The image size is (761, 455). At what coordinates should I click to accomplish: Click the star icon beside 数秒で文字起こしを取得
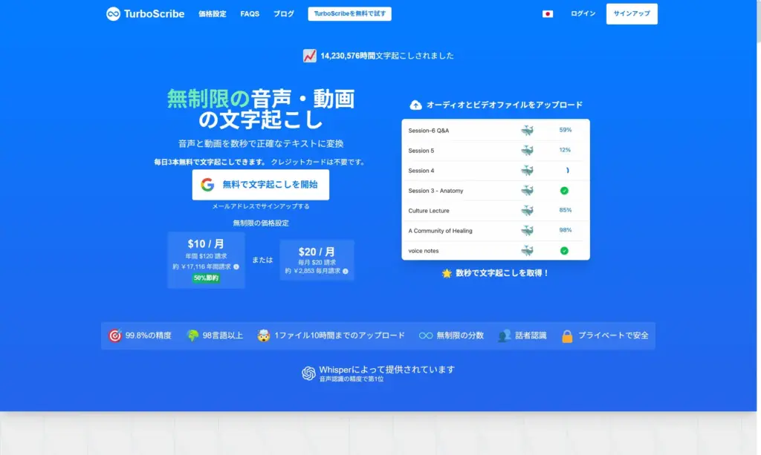[447, 274]
